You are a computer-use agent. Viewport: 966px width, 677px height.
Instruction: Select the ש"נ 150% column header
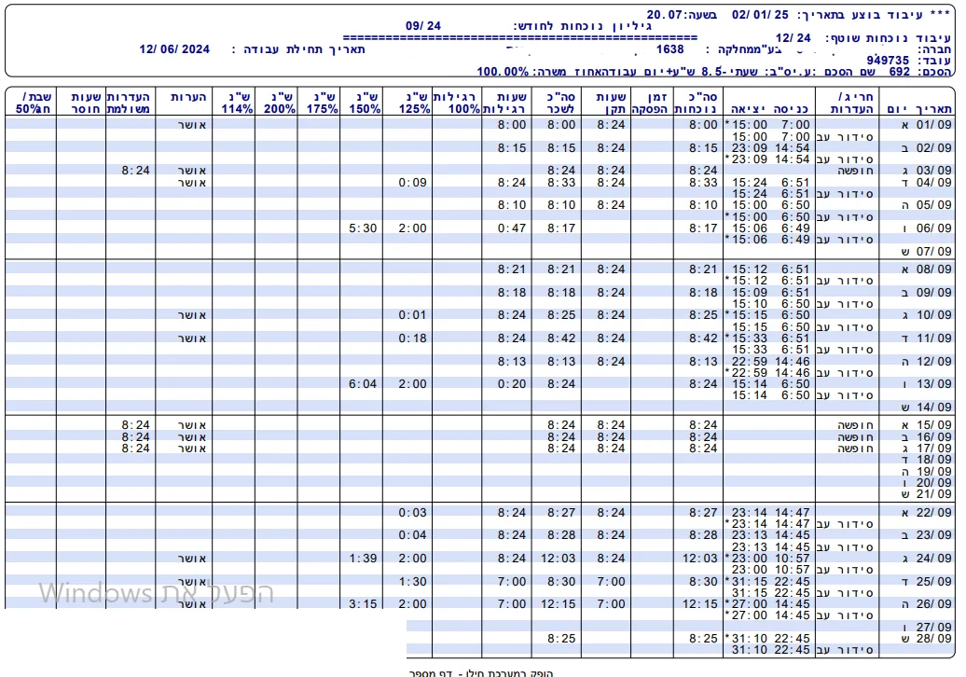coord(364,103)
